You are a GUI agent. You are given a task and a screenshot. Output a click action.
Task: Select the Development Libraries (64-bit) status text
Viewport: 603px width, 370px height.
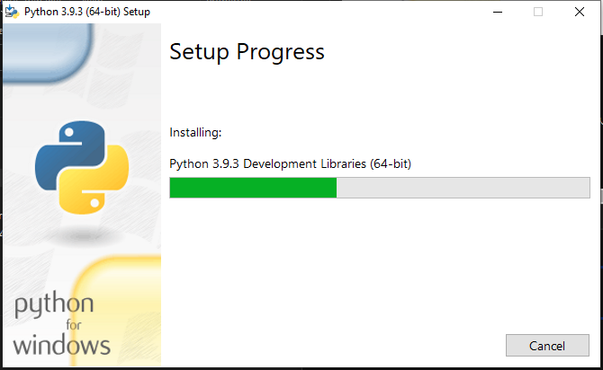[328, 163]
